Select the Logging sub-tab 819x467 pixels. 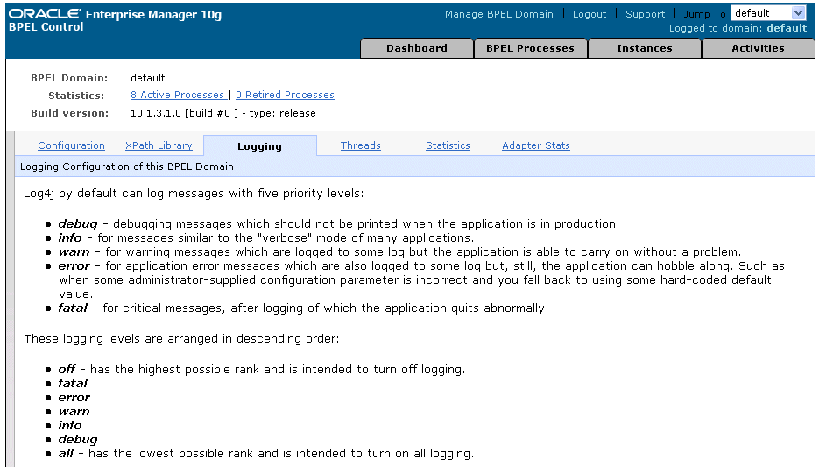259,146
